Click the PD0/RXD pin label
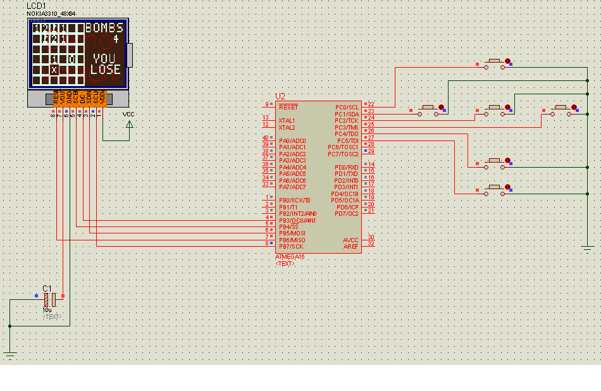Viewport: 601px width, 391px height. click(347, 168)
